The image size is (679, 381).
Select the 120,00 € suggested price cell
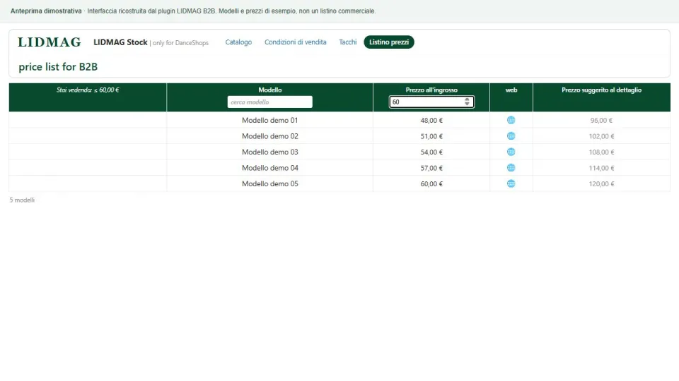point(601,183)
